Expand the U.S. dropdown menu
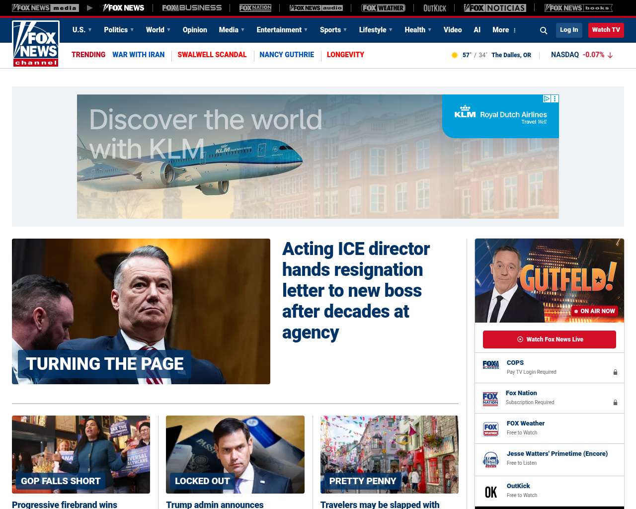 click(x=82, y=30)
